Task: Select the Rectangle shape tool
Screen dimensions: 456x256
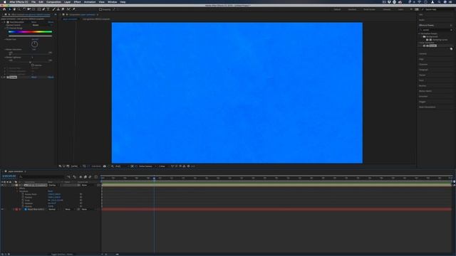Action: coord(38,9)
